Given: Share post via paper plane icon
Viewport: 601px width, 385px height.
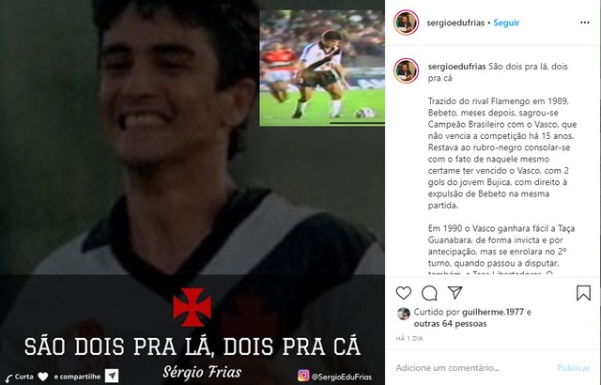Looking at the screenshot, I should tap(455, 293).
